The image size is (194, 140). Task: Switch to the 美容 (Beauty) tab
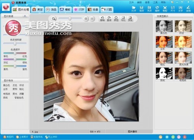(x=38, y=10)
